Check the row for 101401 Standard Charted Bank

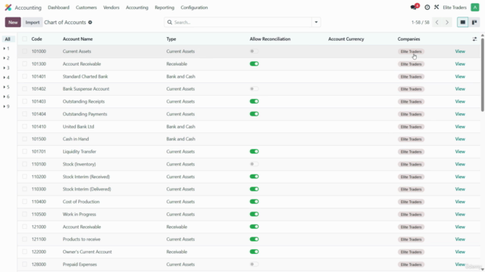coord(24,76)
